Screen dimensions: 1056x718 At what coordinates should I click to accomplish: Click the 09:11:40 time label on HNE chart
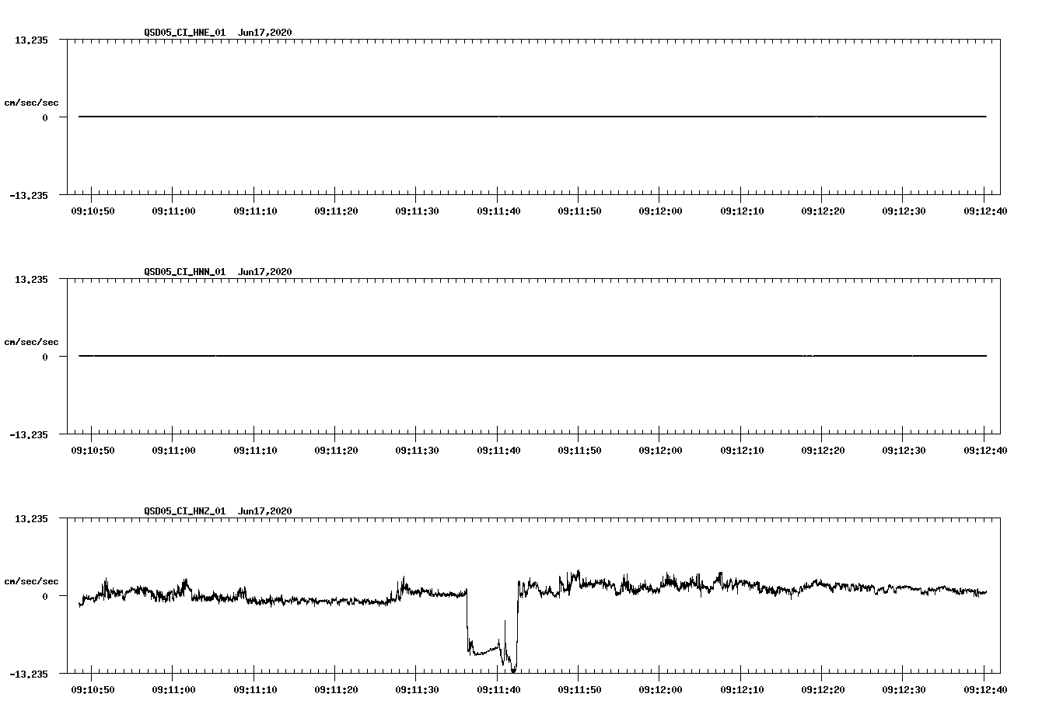click(x=498, y=211)
